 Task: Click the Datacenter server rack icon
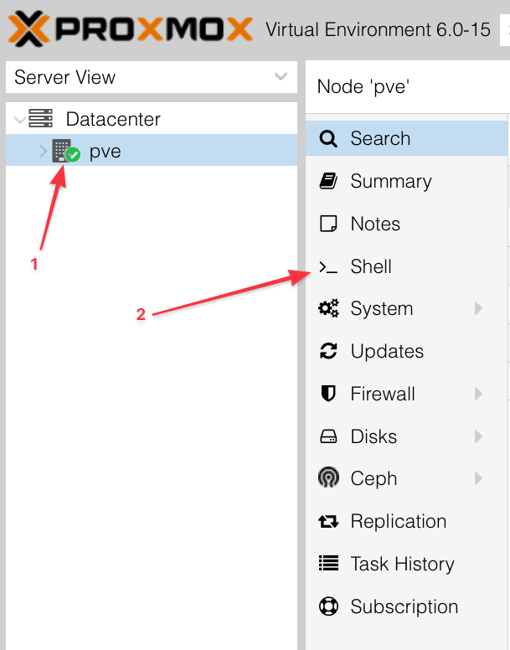pos(40,119)
